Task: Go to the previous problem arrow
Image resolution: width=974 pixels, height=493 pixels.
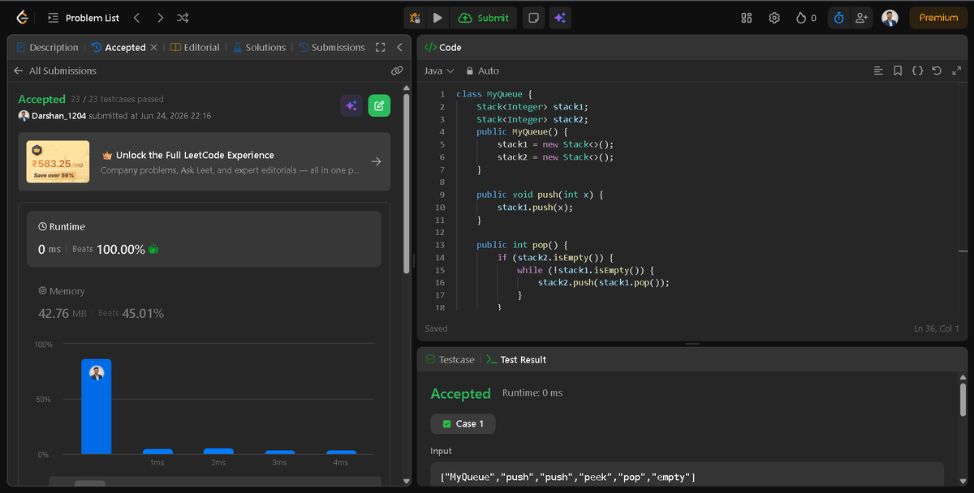Action: click(136, 18)
